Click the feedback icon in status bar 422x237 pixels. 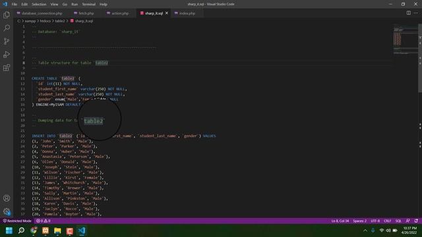click(x=407, y=221)
